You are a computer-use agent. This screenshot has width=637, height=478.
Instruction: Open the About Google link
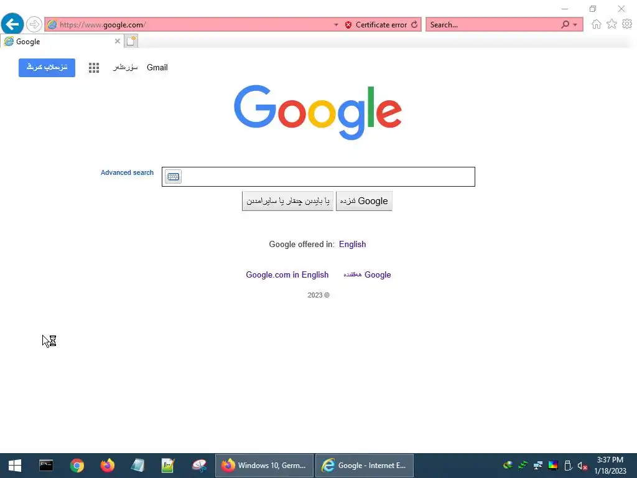coord(367,274)
